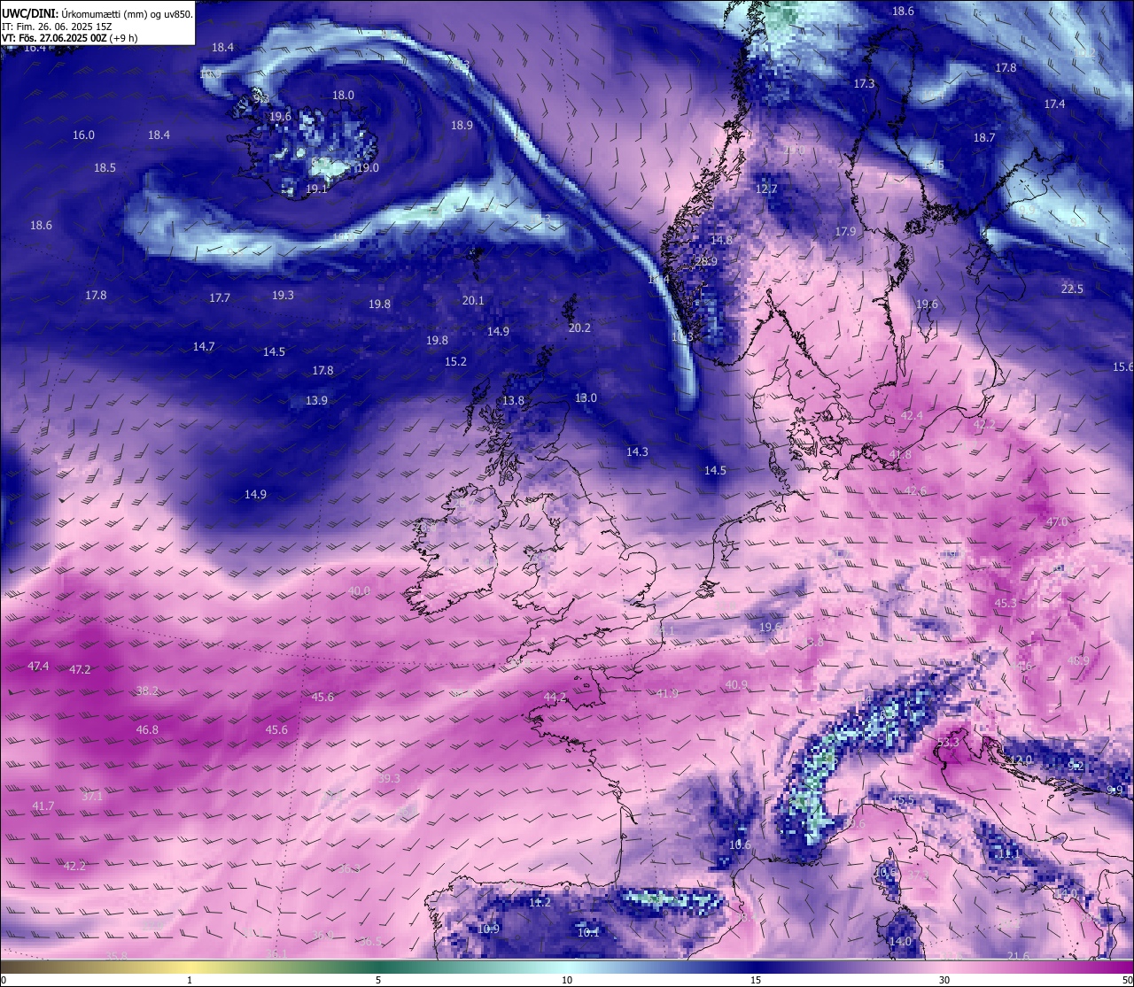
Task: Click the 16.0 value west of Iceland
Action: 83,135
